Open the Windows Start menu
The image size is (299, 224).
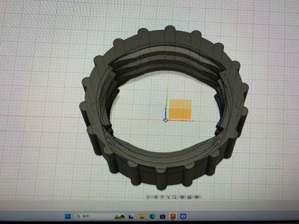pyautogui.click(x=67, y=217)
